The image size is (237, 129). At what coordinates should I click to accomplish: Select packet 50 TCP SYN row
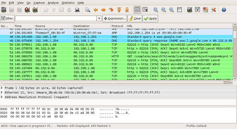point(116,45)
